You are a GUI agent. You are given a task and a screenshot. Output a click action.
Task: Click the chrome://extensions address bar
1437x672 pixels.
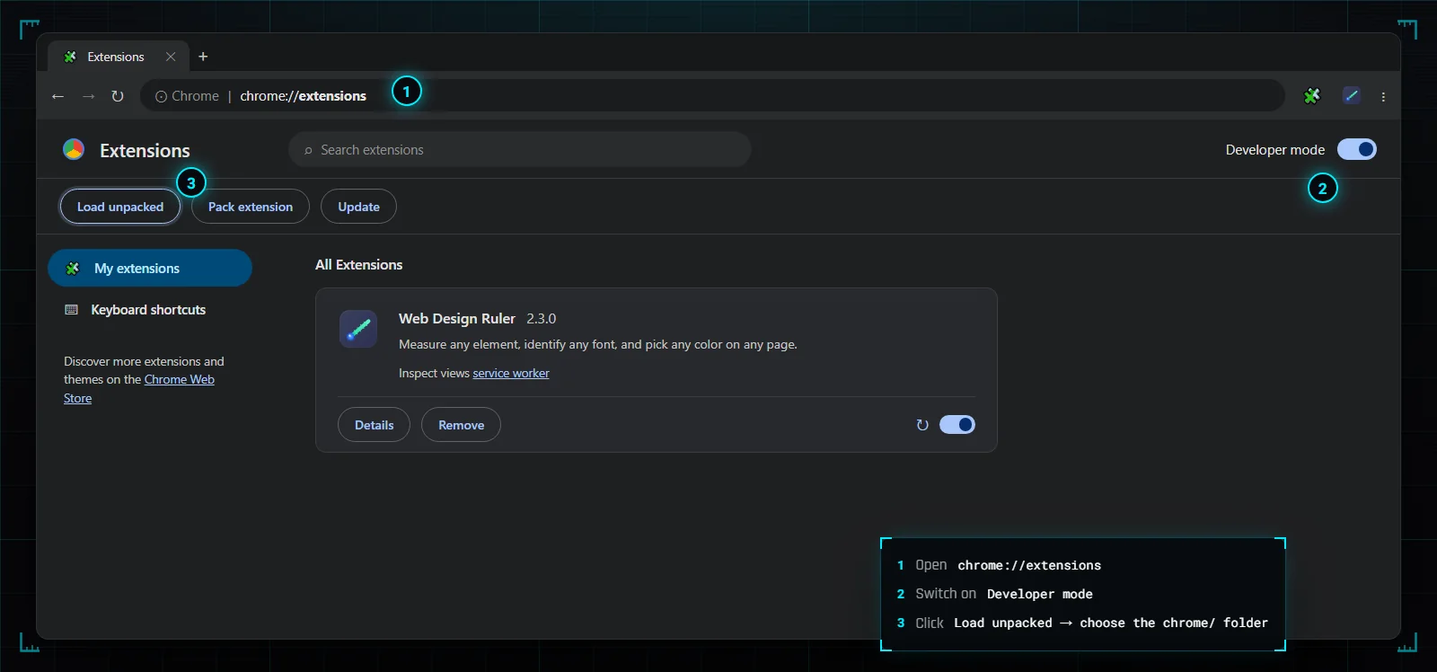coord(712,95)
